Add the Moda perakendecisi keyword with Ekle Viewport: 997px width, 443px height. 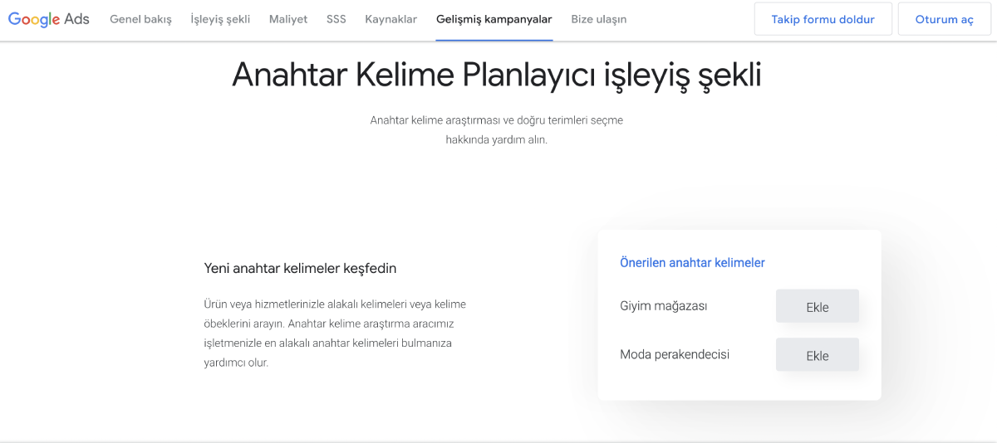(818, 355)
